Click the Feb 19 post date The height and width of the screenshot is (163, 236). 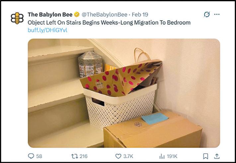(x=140, y=15)
